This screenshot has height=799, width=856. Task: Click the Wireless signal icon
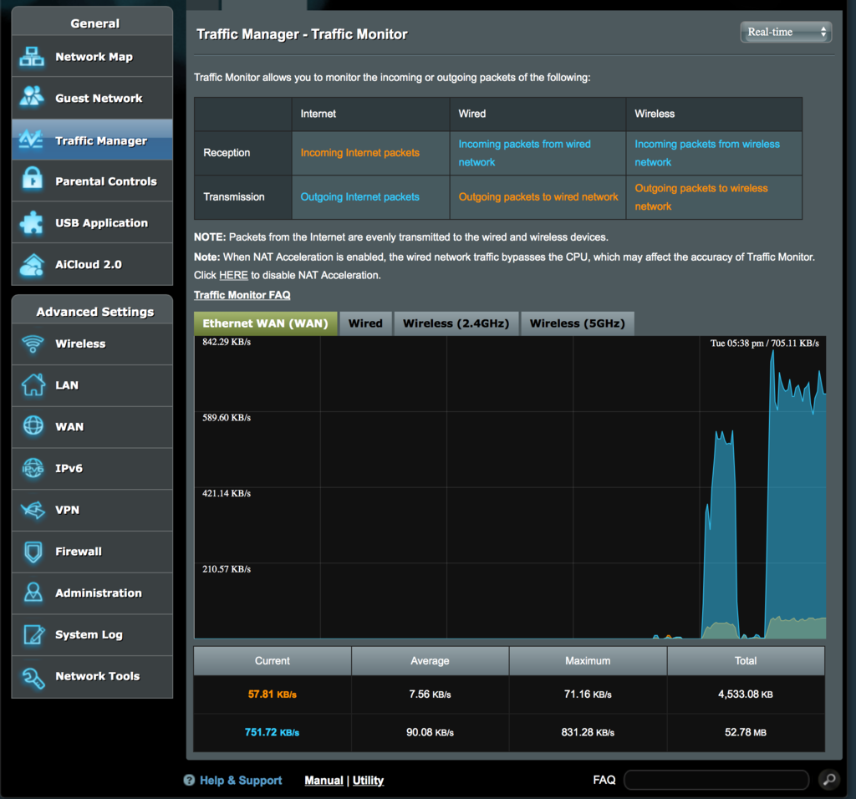point(33,344)
